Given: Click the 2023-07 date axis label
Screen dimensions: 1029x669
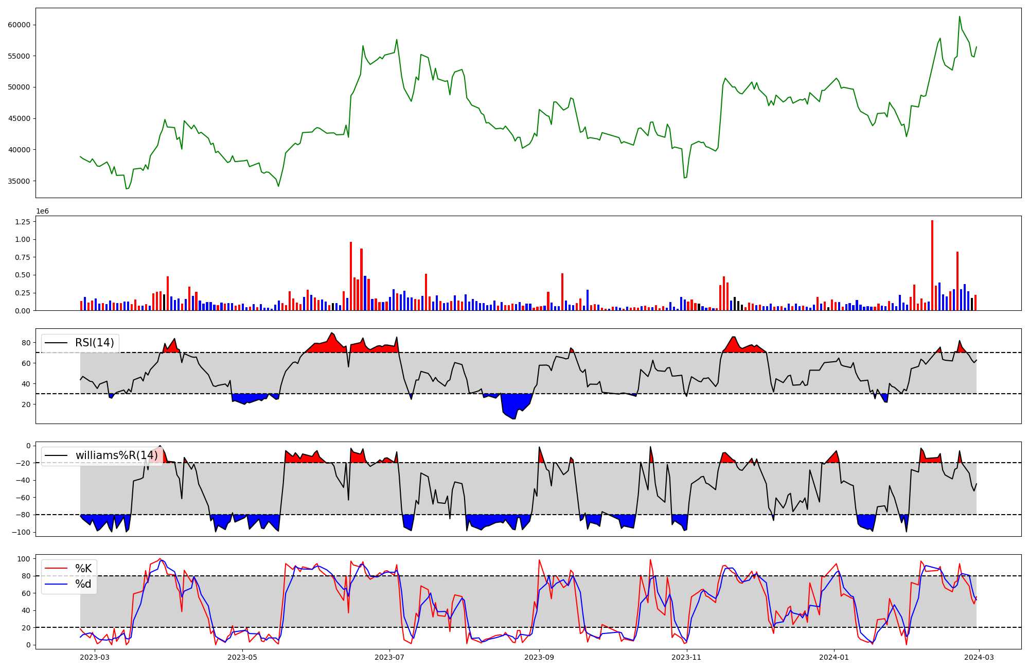Looking at the screenshot, I should (389, 657).
